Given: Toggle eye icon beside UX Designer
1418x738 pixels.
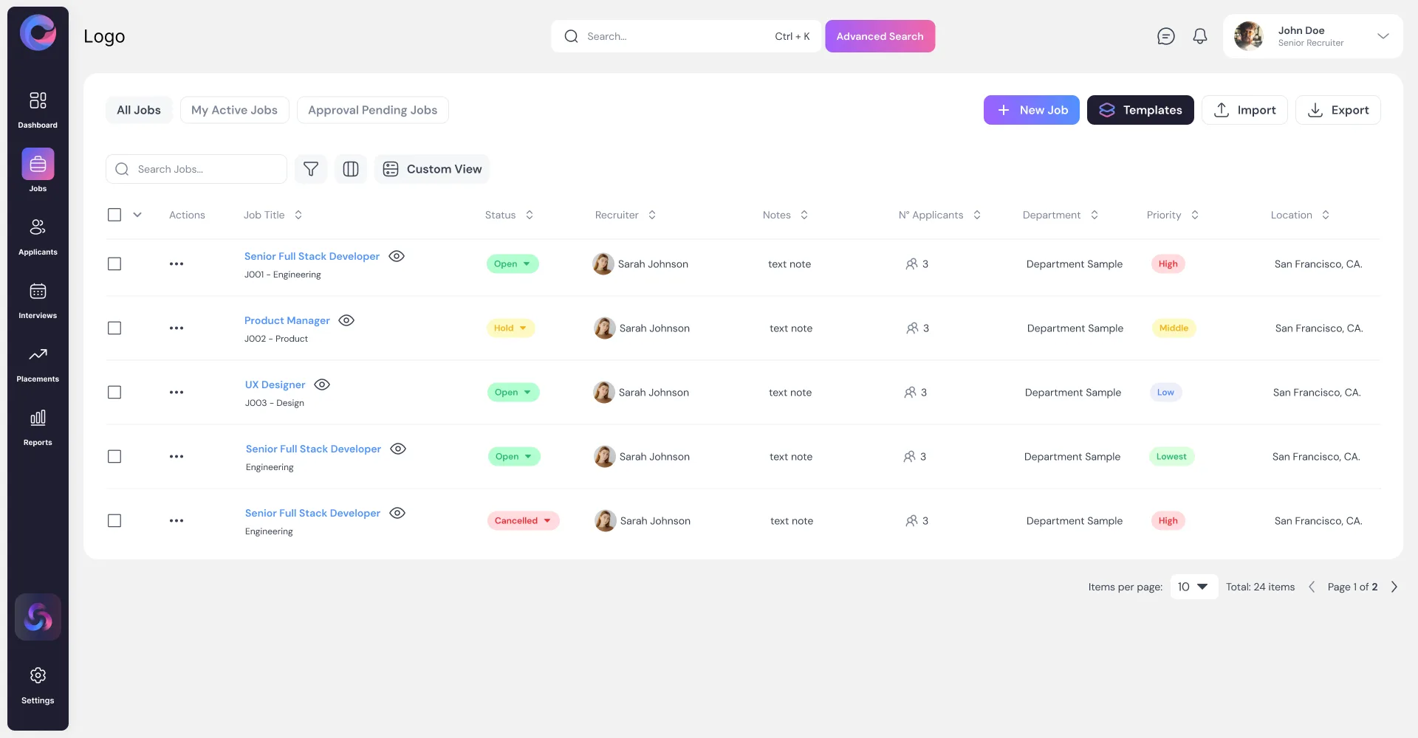Looking at the screenshot, I should 322,384.
